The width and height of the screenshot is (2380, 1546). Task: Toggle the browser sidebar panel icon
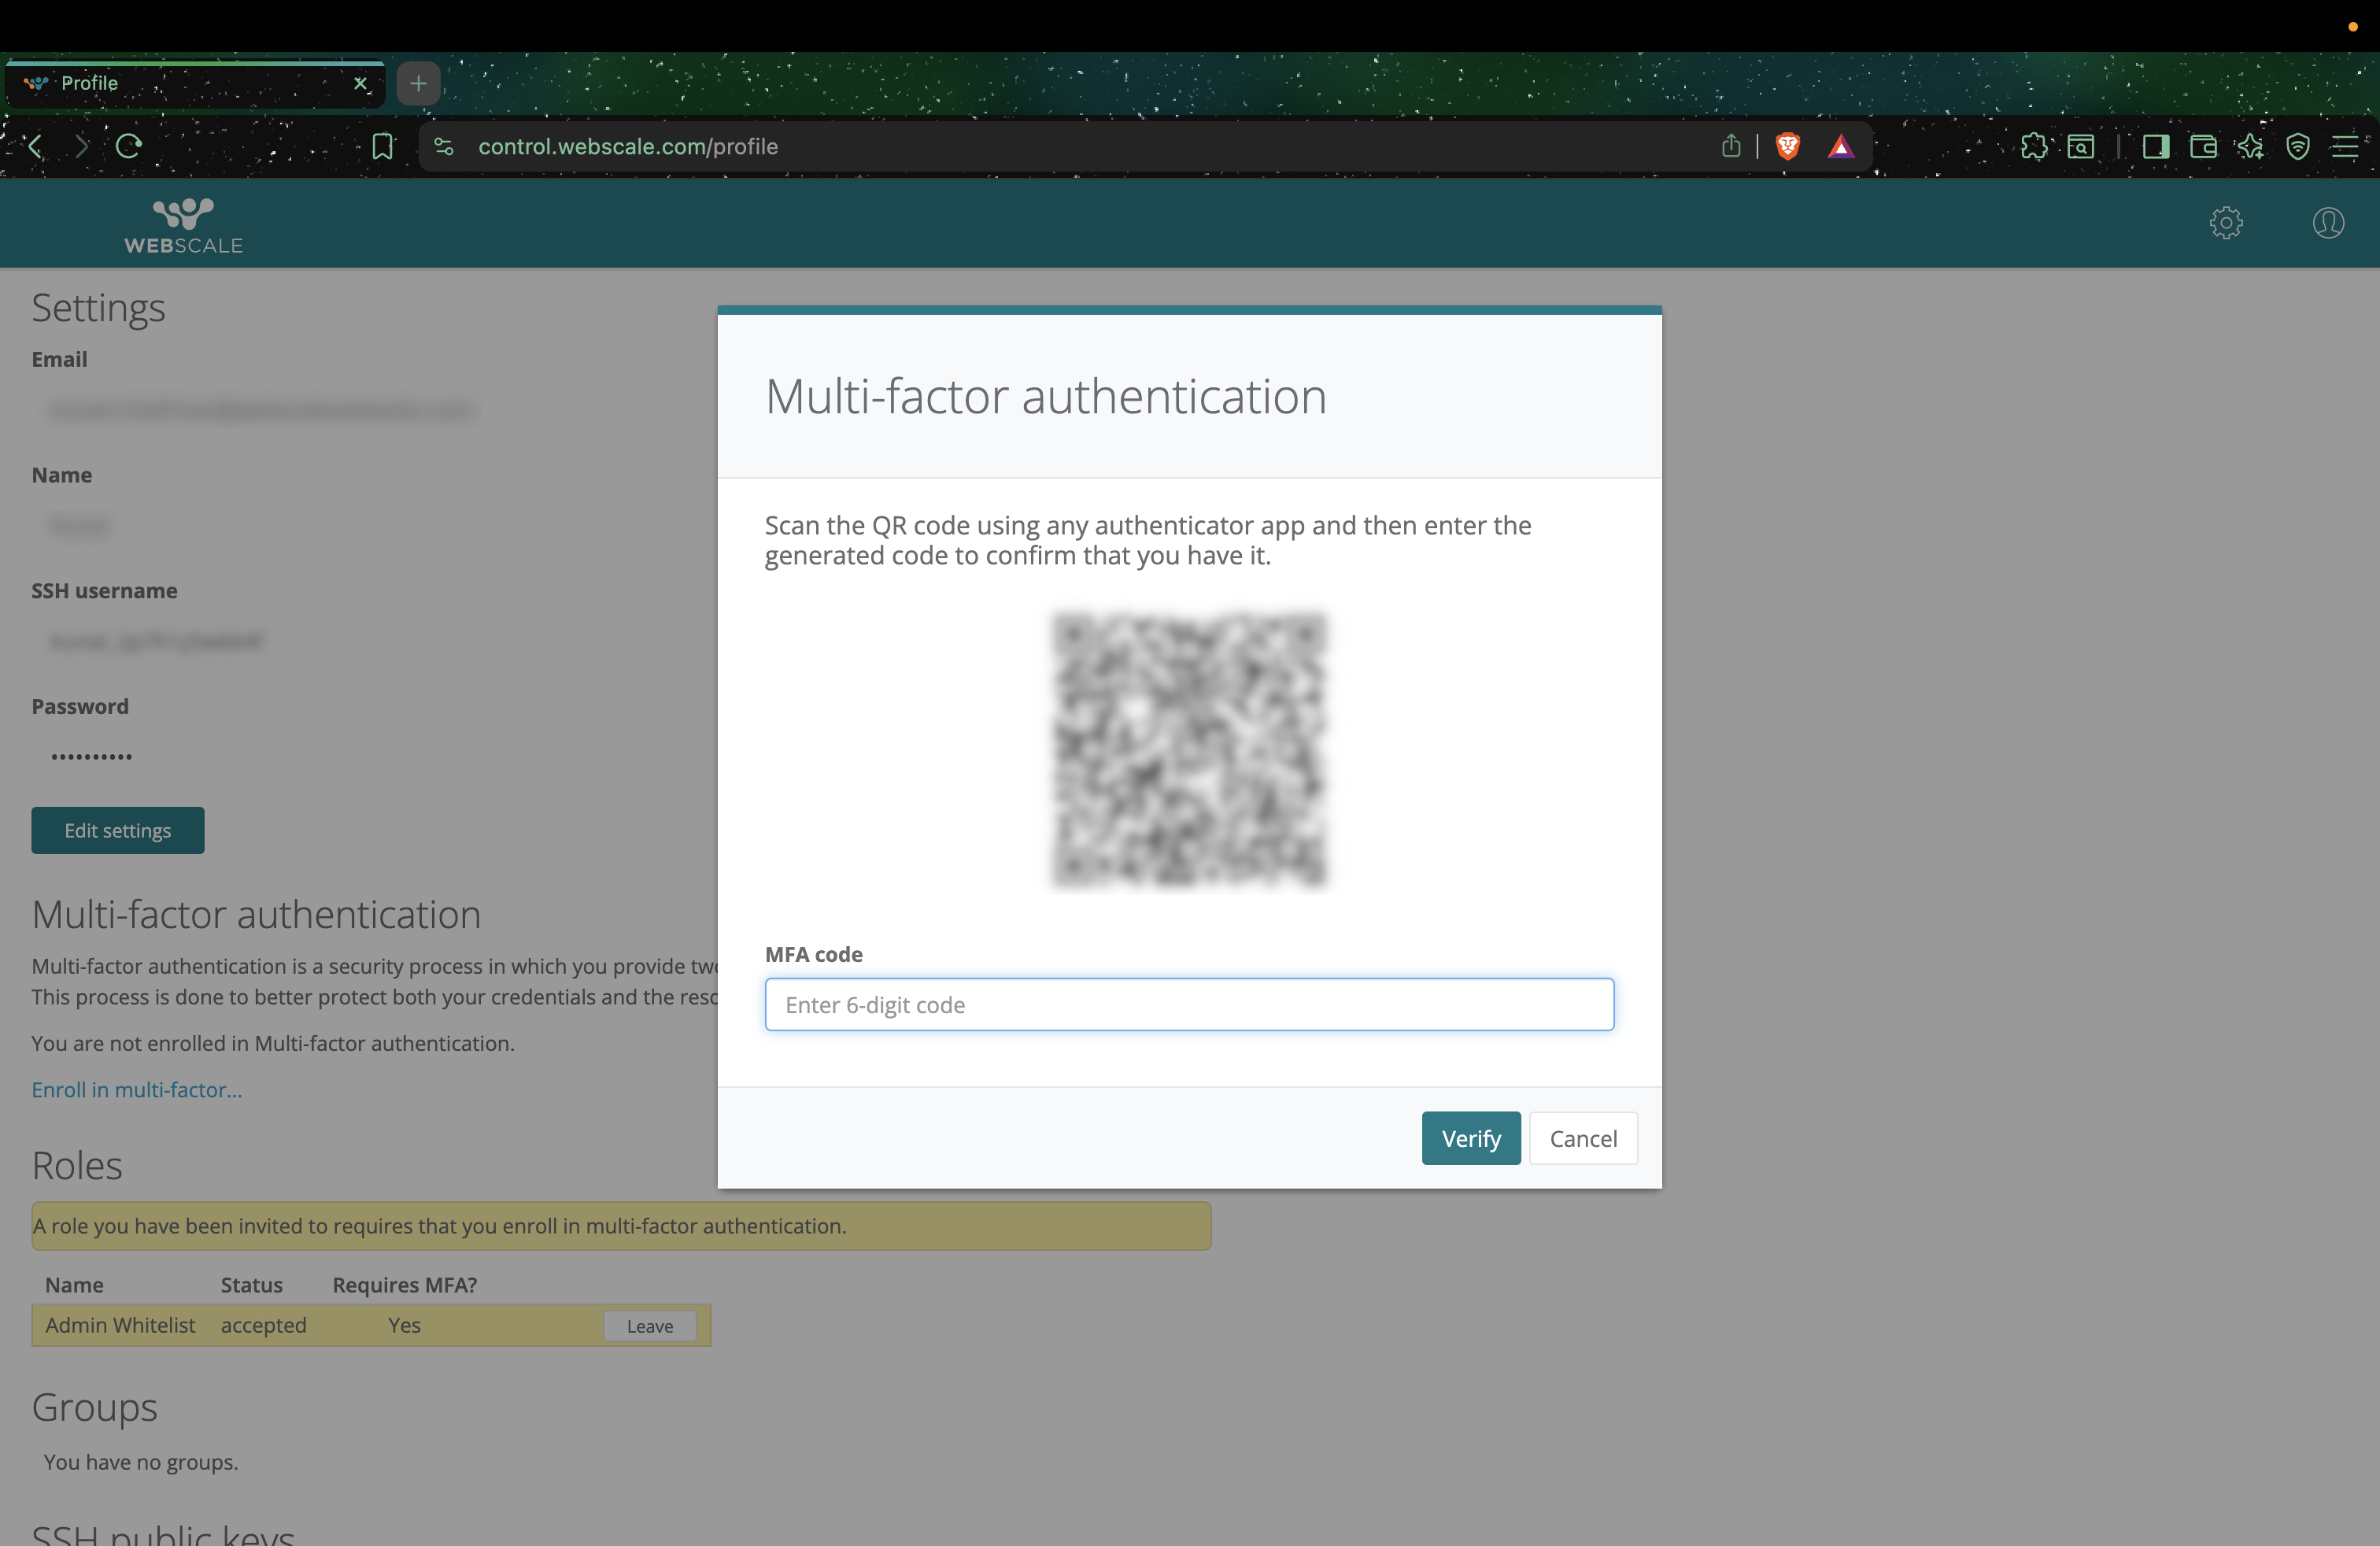tap(2156, 146)
